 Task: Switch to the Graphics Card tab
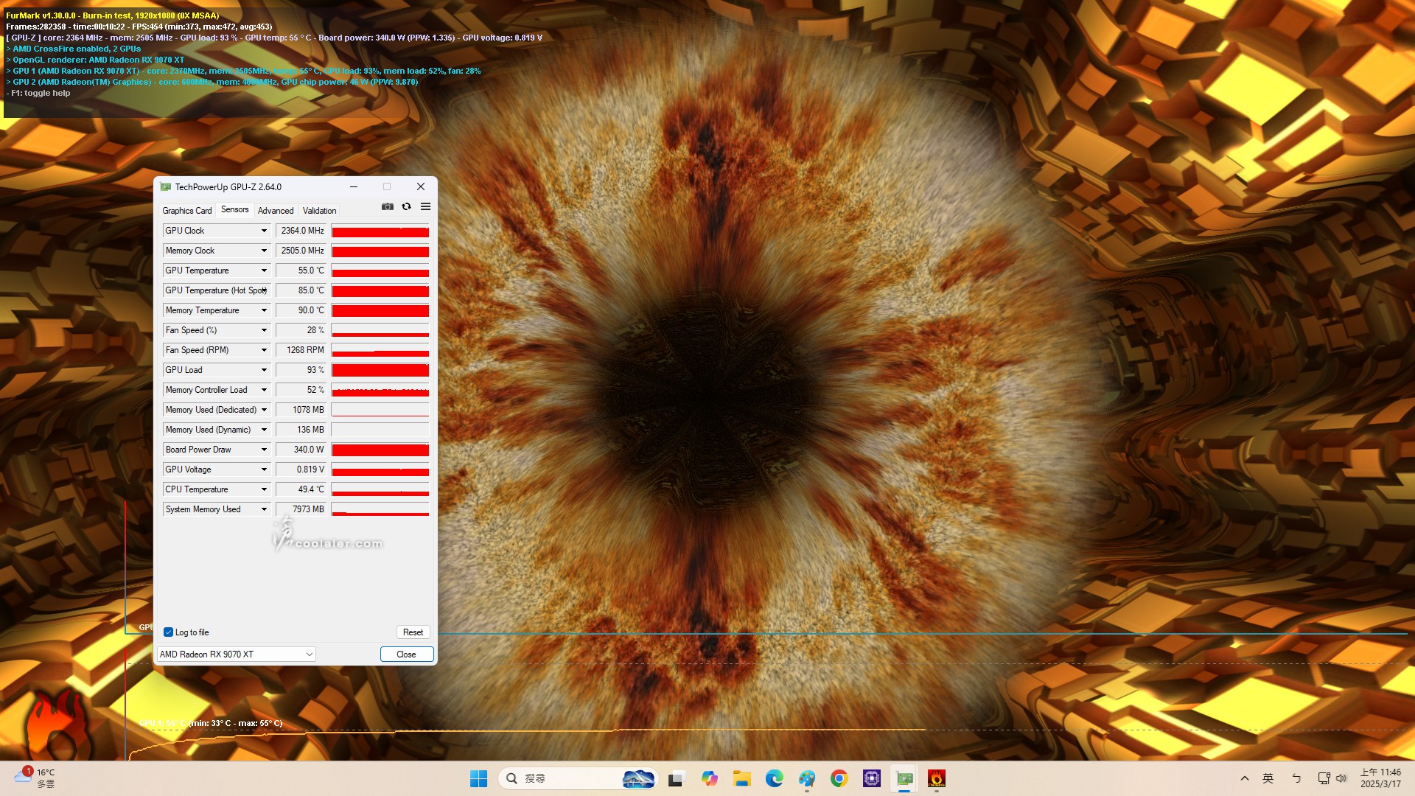point(187,211)
